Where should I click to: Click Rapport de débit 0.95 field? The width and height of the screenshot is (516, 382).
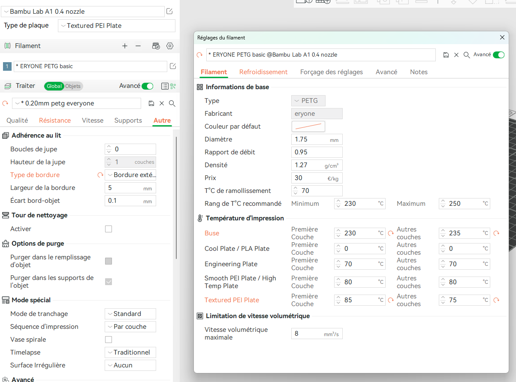point(317,152)
